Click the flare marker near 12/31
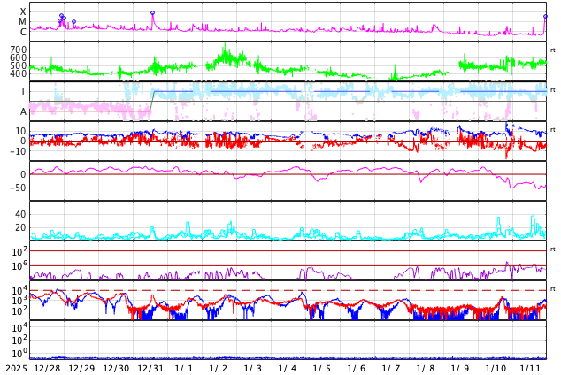 click(x=152, y=13)
